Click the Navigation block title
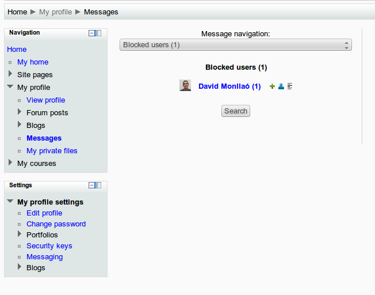Screen dimensions: 375x295 [x=24, y=33]
